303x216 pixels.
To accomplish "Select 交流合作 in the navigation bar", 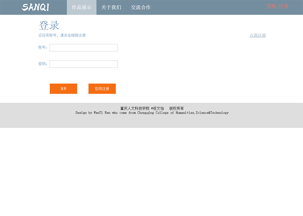I will 141,7.
